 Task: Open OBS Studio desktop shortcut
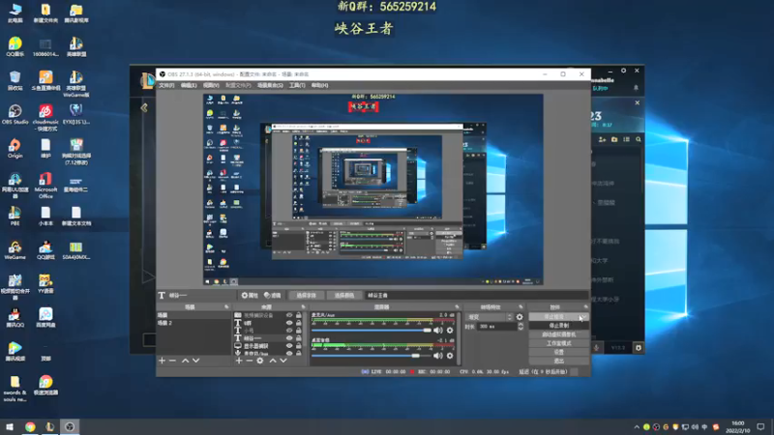15,114
